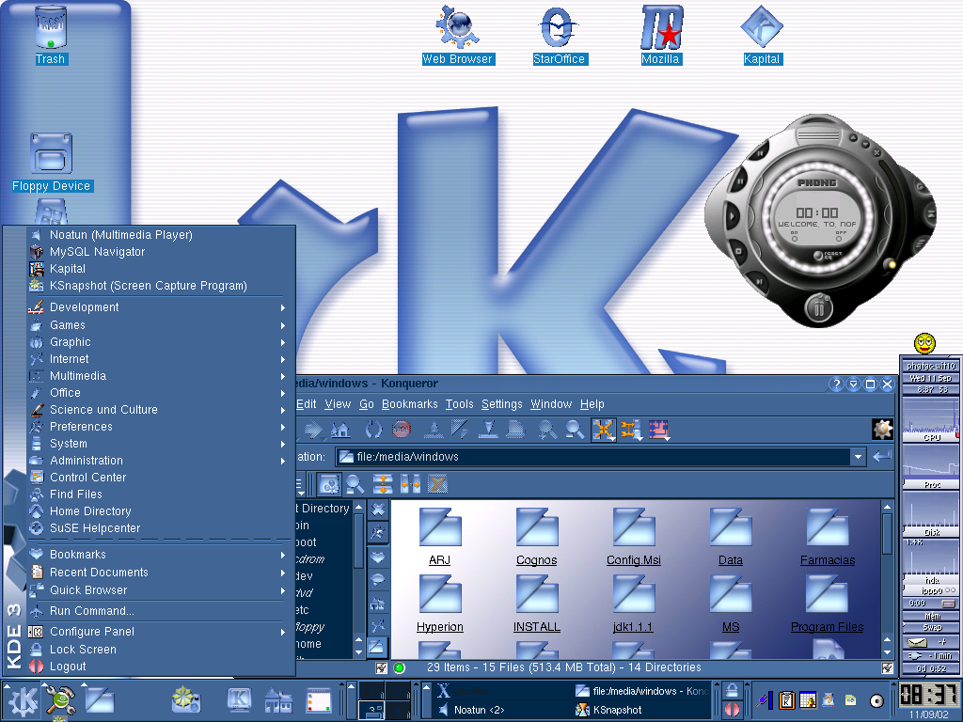Click the large pause button on Noatun

pos(819,307)
